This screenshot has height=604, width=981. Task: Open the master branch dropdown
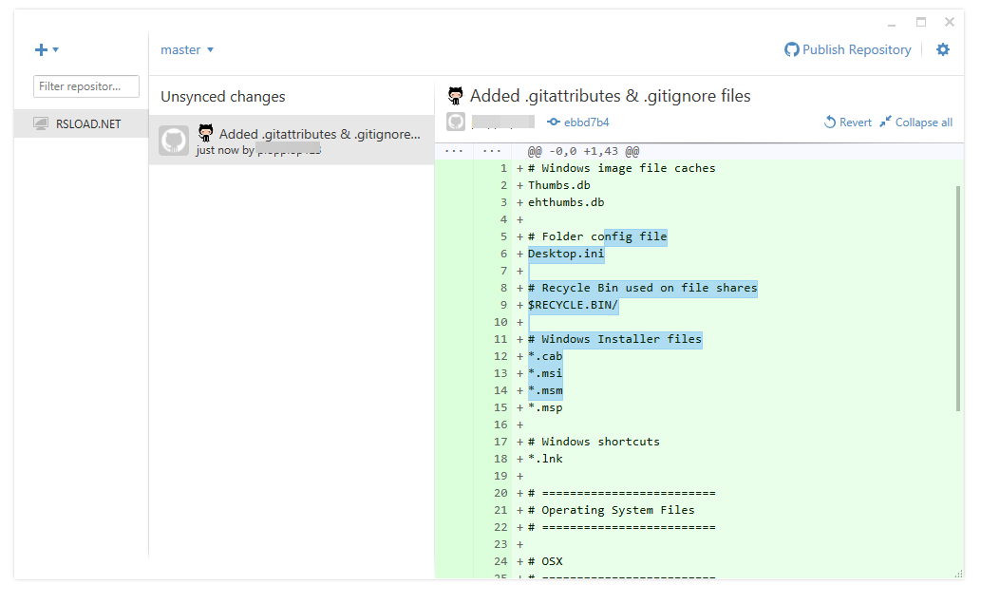(187, 49)
